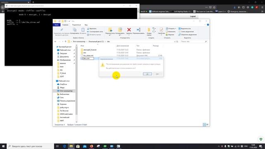Switch to the large icons view via the status bar icon
The image size is (265, 149).
coord(207,125)
